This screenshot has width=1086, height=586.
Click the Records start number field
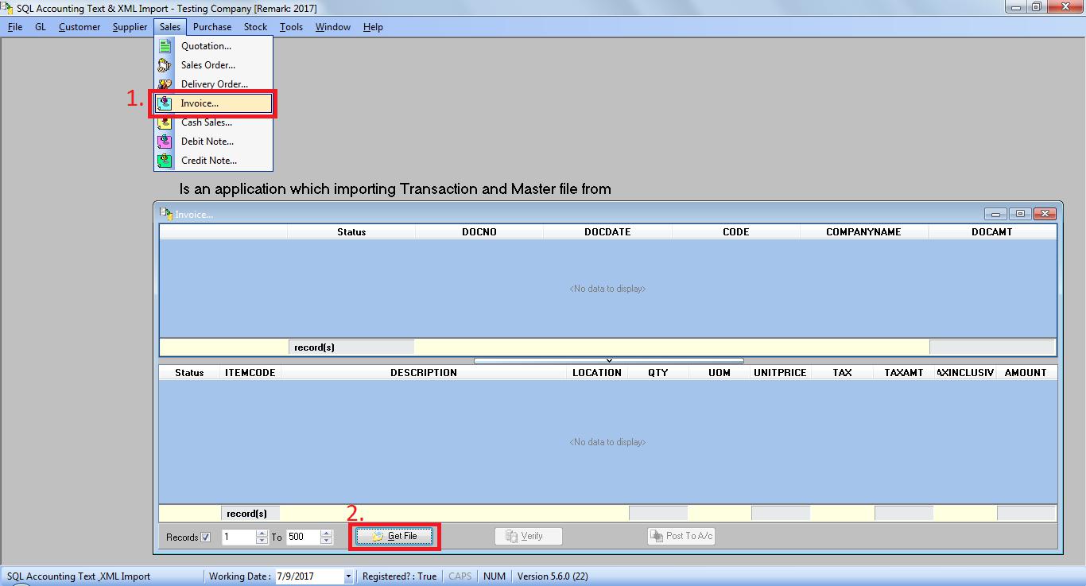pos(239,537)
